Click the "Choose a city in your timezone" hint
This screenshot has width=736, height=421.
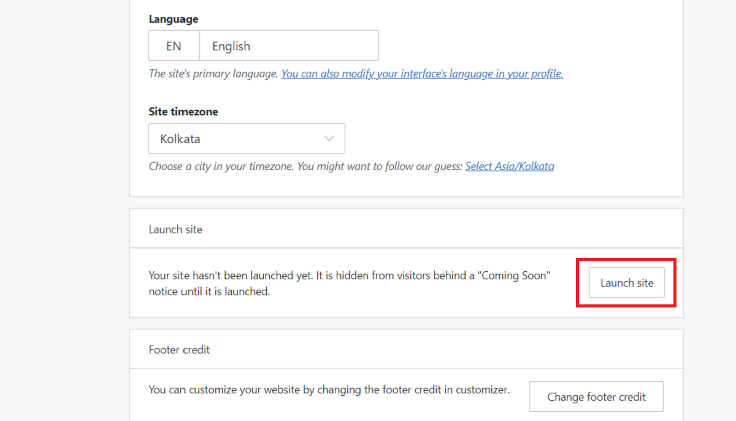221,166
